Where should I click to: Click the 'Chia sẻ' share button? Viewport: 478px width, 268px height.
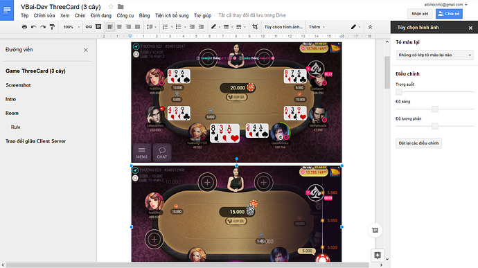[x=449, y=14]
